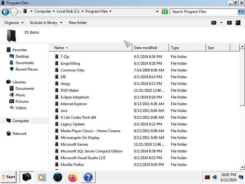Open Recent Places in Favorites
This screenshot has width=245, height=184.
point(27,69)
